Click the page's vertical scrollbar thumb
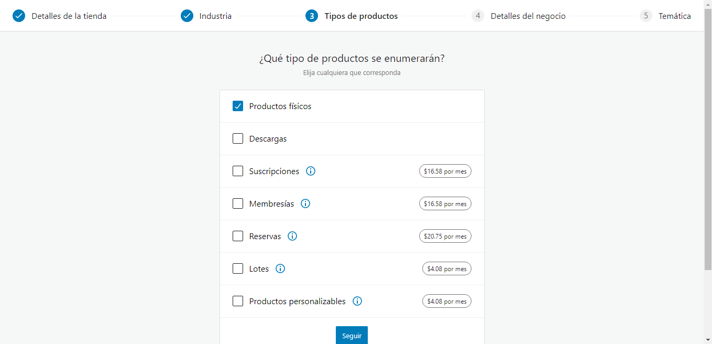 tap(707, 142)
